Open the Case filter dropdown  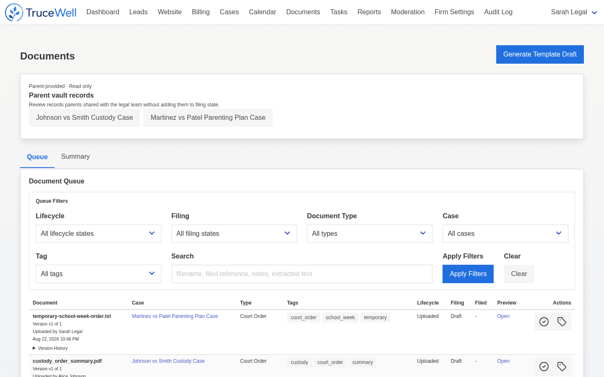coord(505,234)
